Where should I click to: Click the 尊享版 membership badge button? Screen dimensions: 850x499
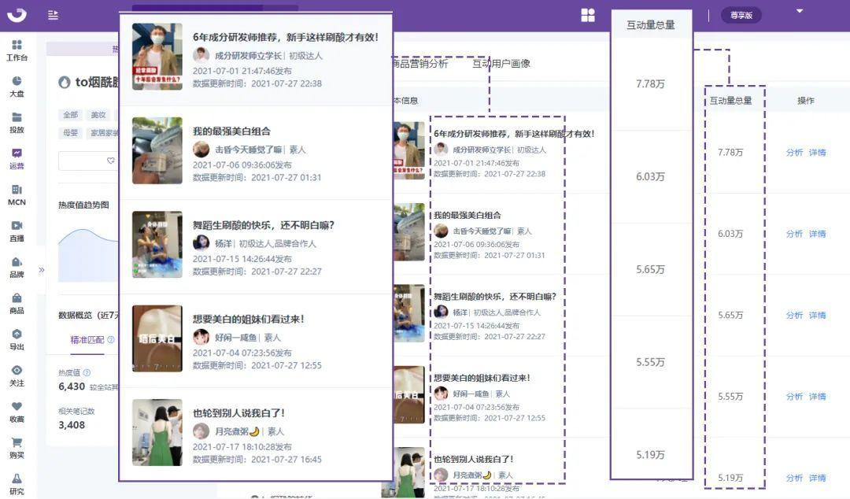pos(741,15)
